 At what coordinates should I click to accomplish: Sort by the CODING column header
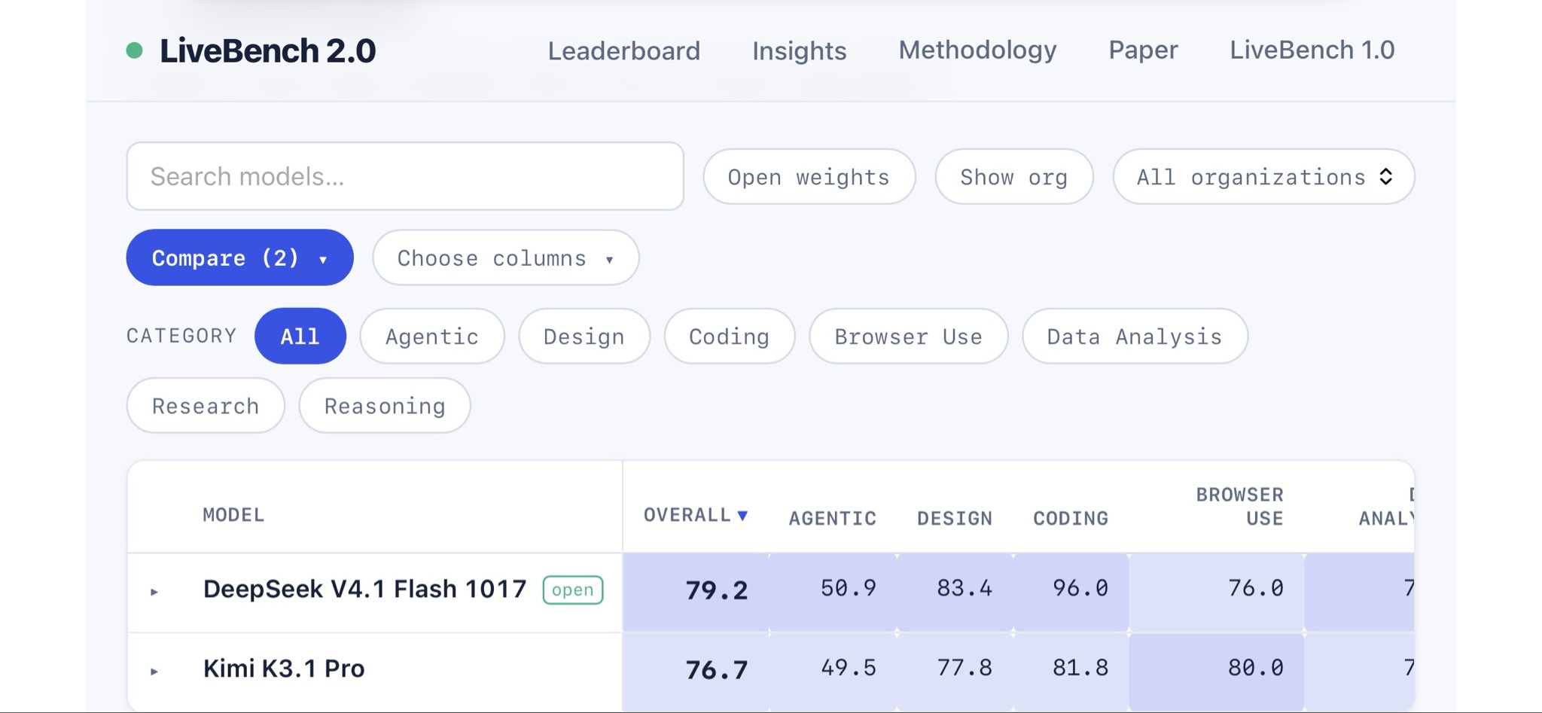click(x=1070, y=518)
